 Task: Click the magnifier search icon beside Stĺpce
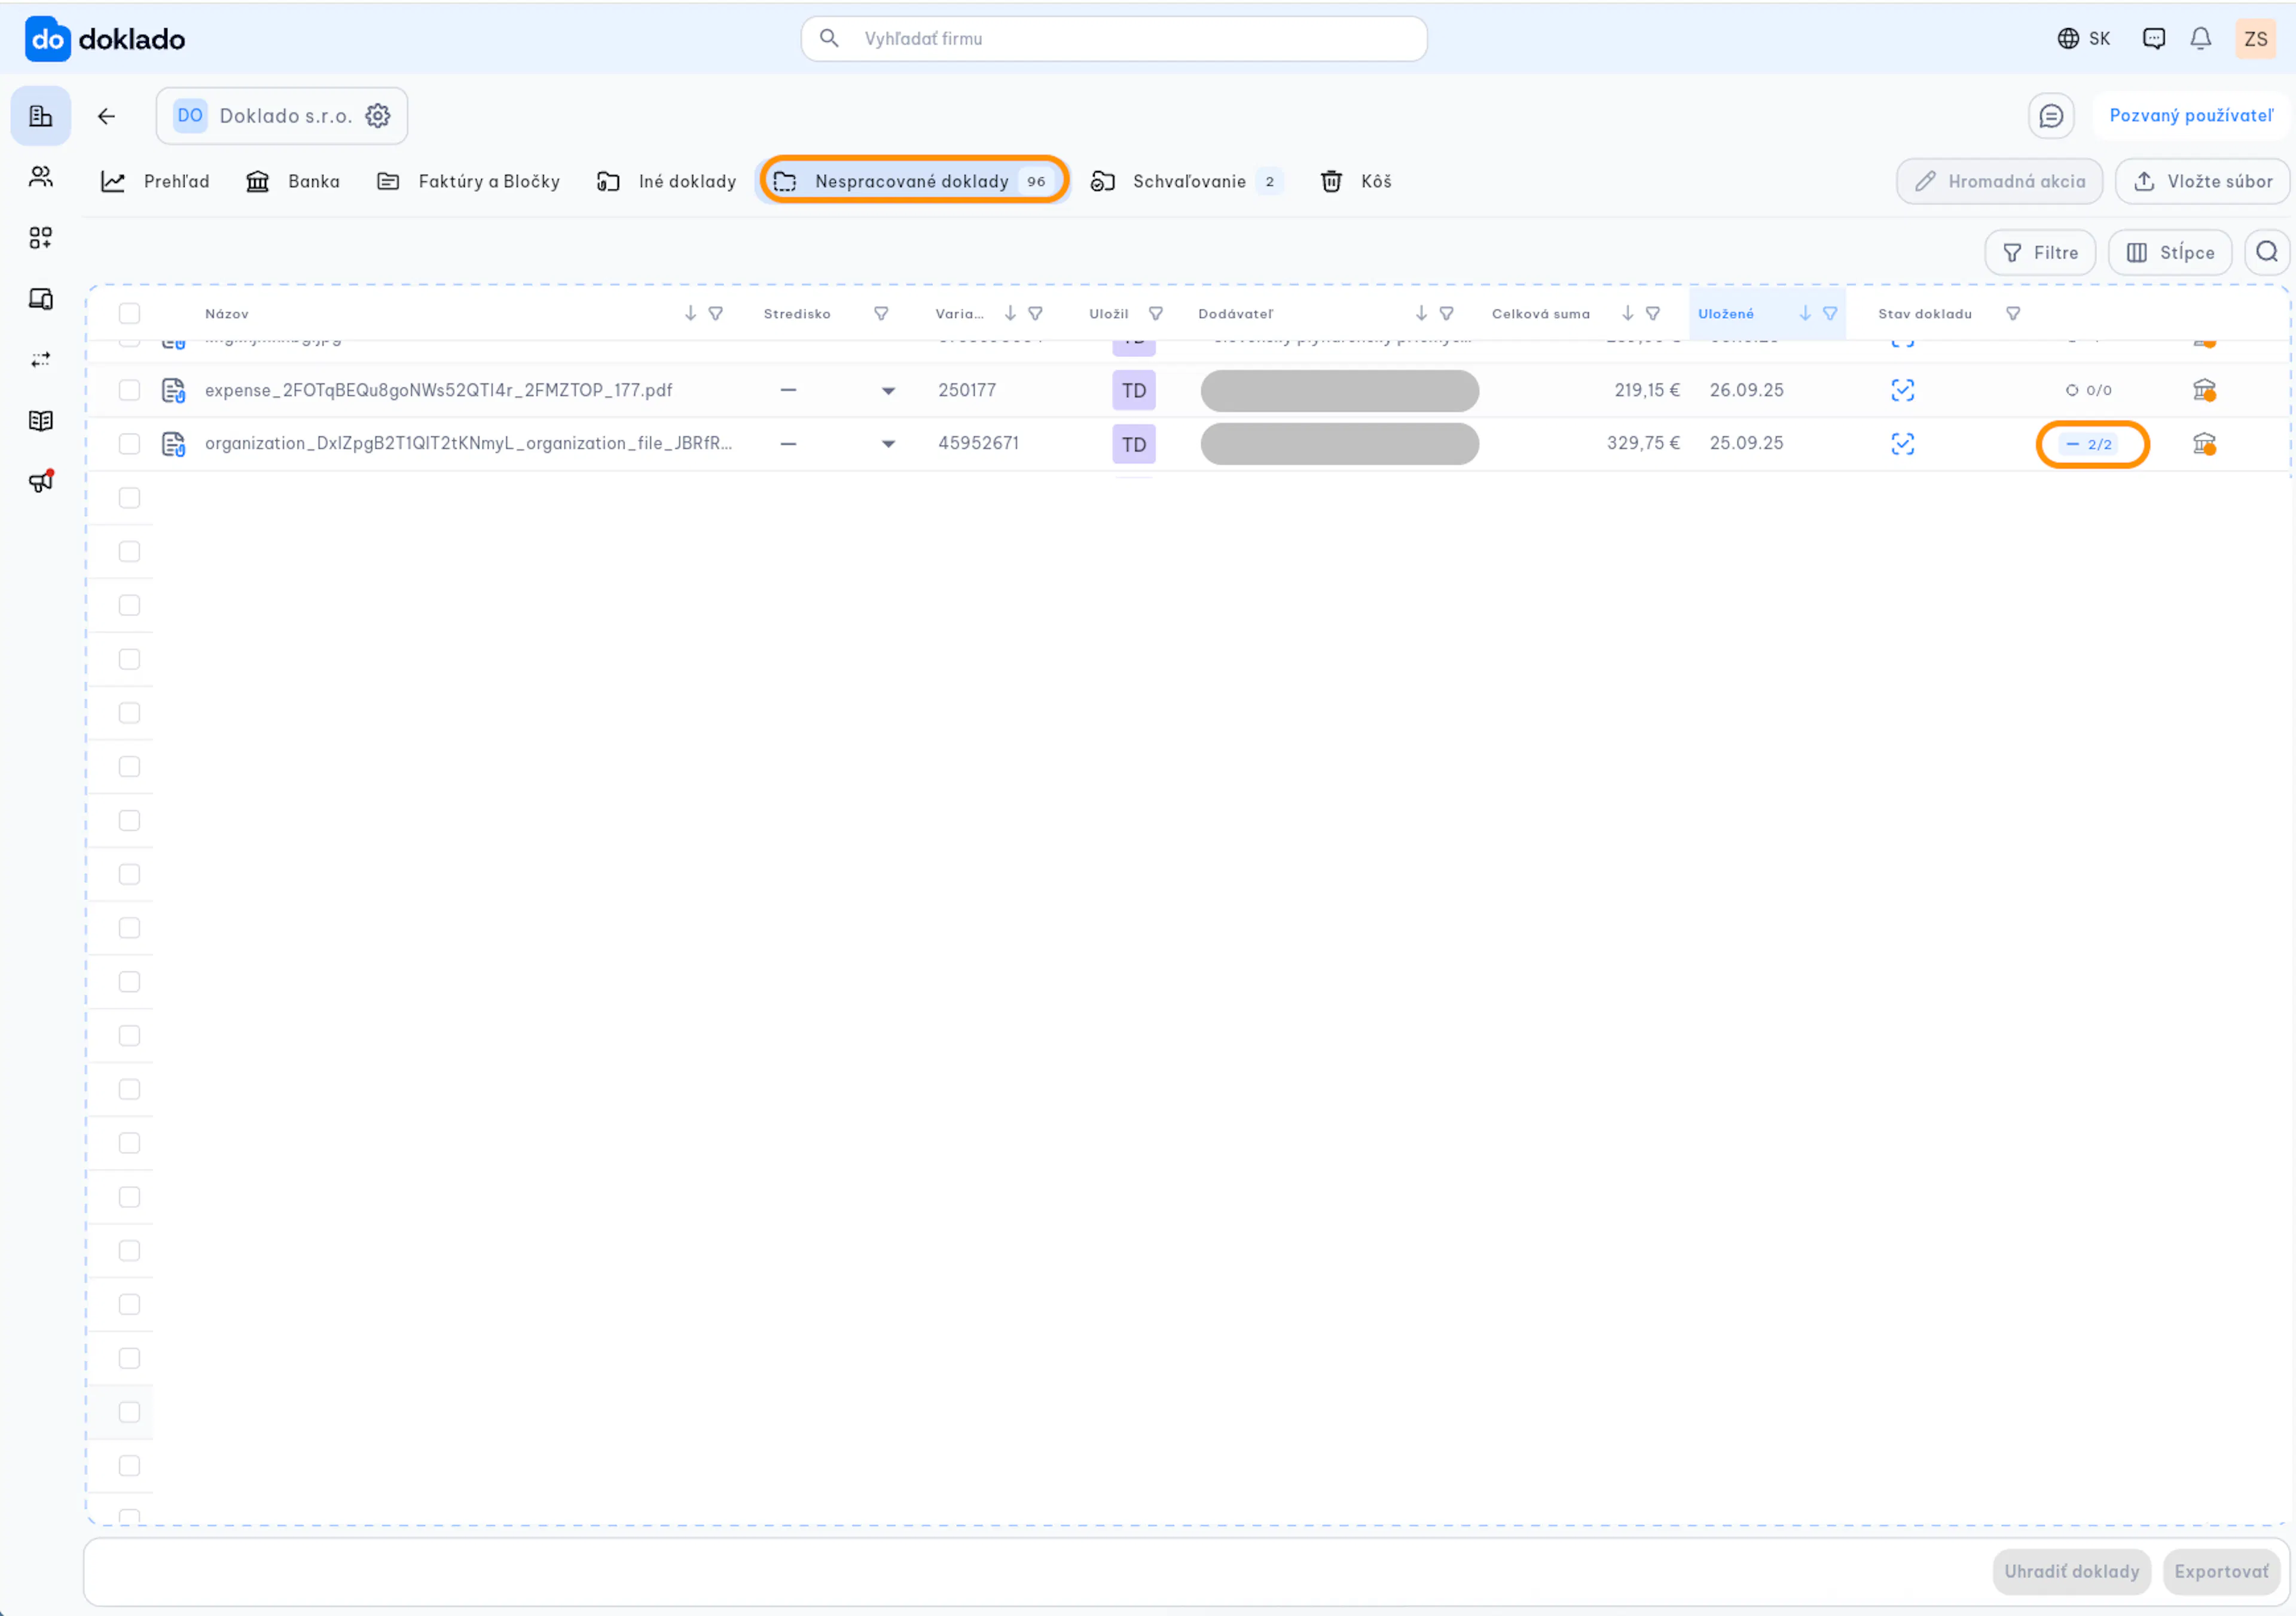pos(2267,252)
